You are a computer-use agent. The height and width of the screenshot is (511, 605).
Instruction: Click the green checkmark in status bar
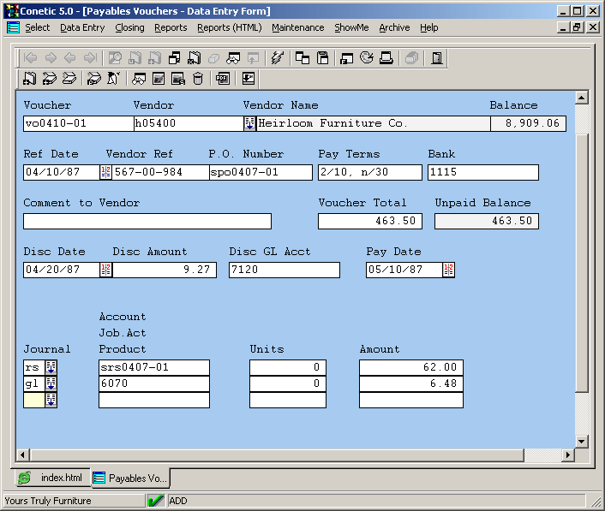[156, 501]
